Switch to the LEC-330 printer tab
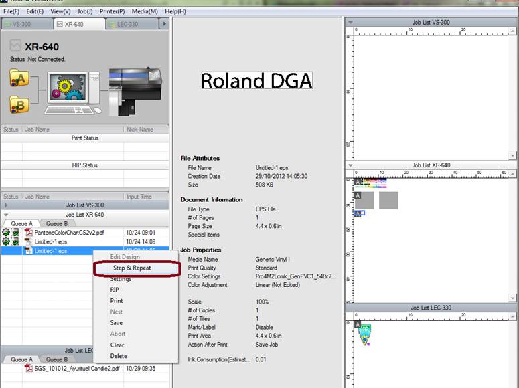The image size is (519, 388). pyautogui.click(x=133, y=24)
